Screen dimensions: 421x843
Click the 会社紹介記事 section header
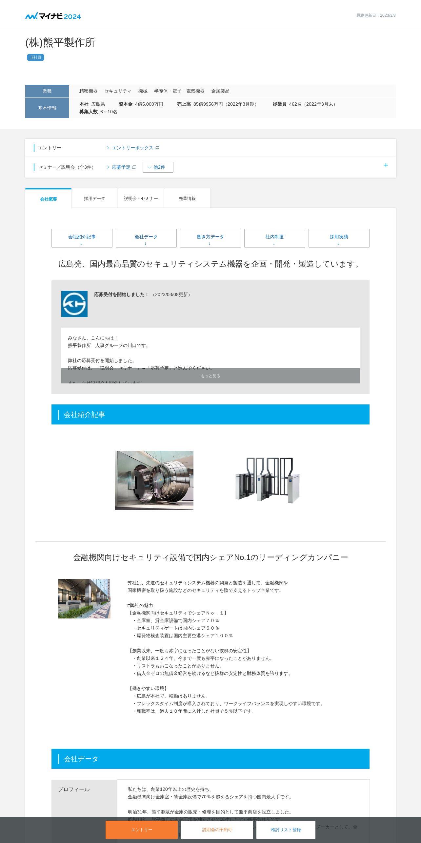click(210, 414)
